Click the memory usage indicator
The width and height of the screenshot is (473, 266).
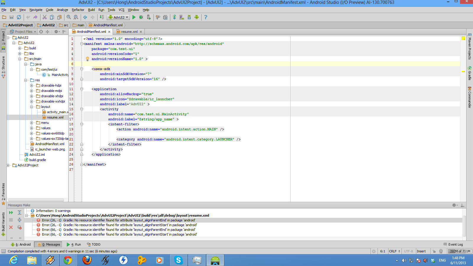[460, 251]
